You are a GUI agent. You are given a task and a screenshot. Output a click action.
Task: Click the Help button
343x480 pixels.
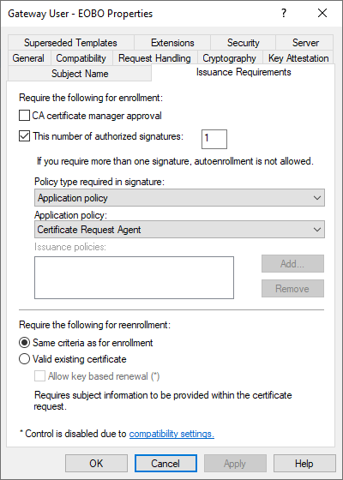pos(304,464)
